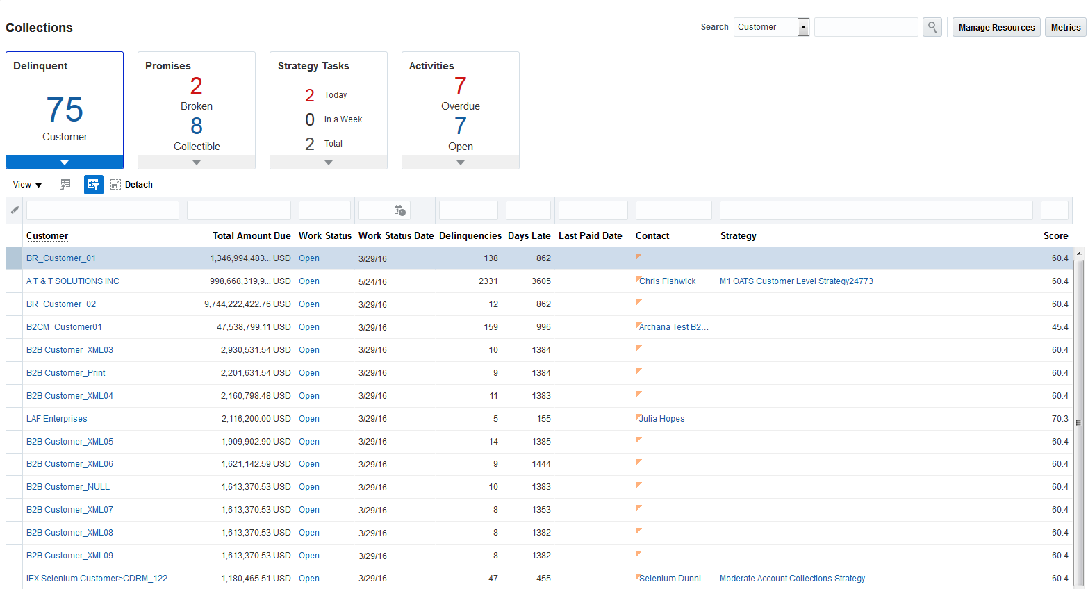
Task: Click the Detach table icon
Action: (x=115, y=185)
